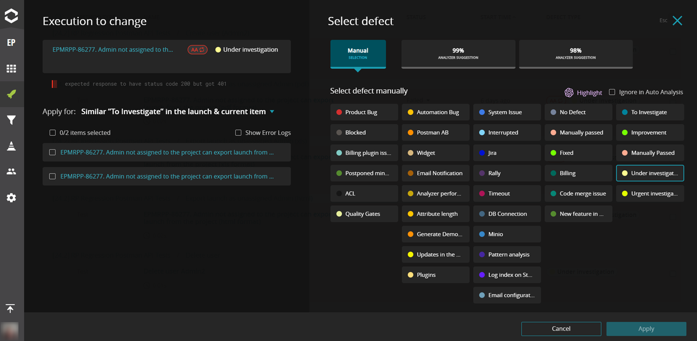The height and width of the screenshot is (341, 697).
Task: Choose Urgent investiga... defect type
Action: [x=650, y=194]
